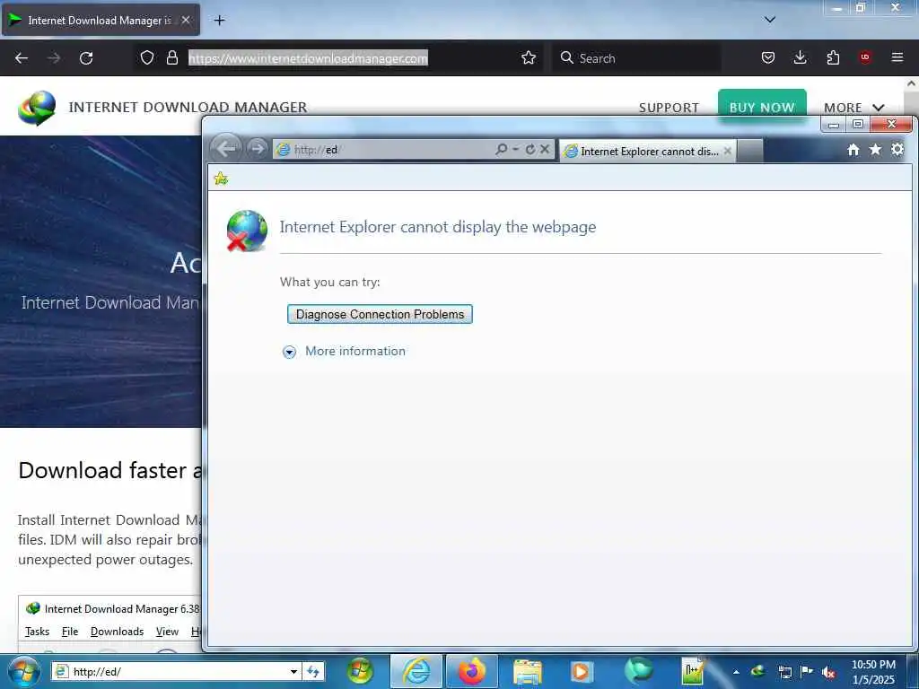Image resolution: width=919 pixels, height=689 pixels.
Task: Open View menu in IDM screenshot
Action: point(167,632)
